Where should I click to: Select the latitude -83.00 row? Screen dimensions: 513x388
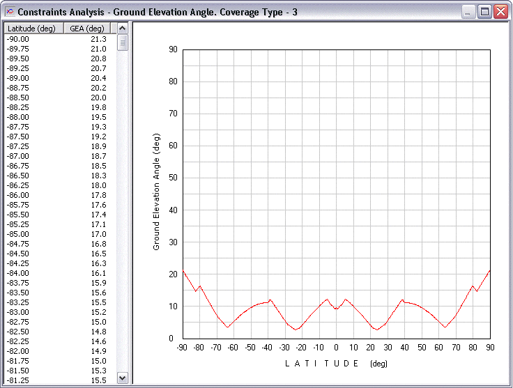(x=56, y=312)
